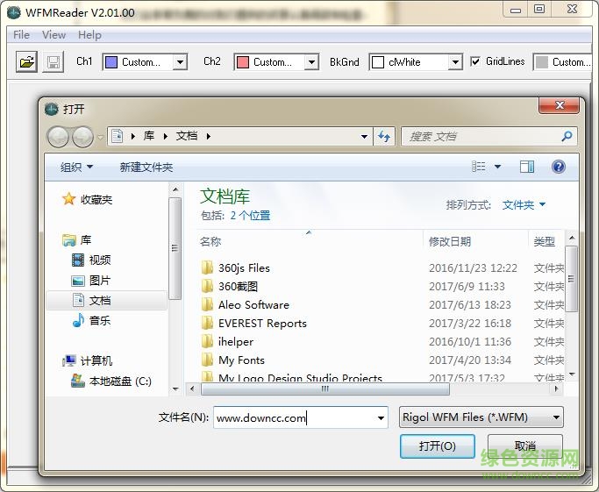Viewport: 599px width, 492px height.
Task: Open the File menu
Action: coord(21,35)
